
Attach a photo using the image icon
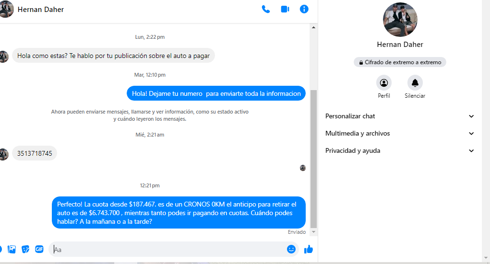(x=12, y=249)
